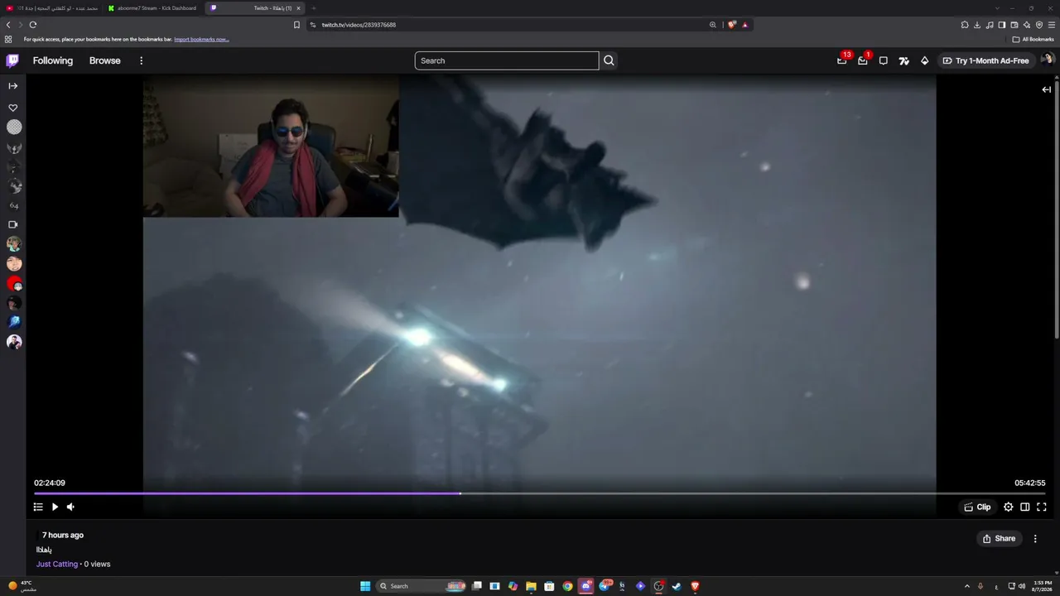Viewport: 1060px width, 596px height.
Task: Open All Bookmarks folder
Action: pos(1033,39)
